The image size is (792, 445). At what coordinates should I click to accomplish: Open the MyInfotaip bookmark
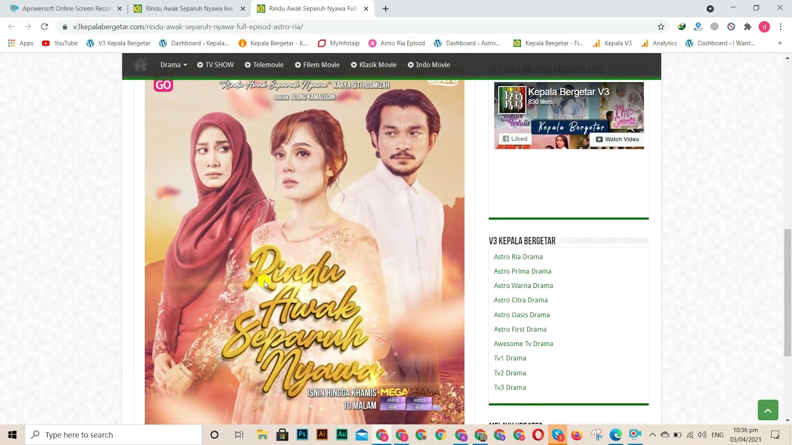click(338, 43)
